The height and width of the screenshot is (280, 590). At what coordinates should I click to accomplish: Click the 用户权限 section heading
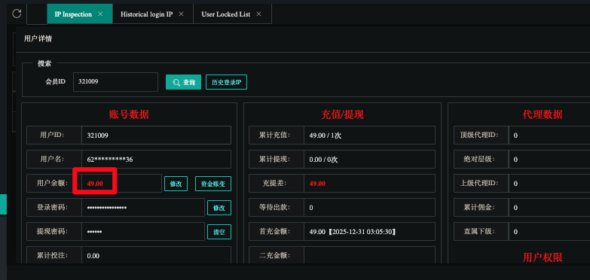click(543, 257)
